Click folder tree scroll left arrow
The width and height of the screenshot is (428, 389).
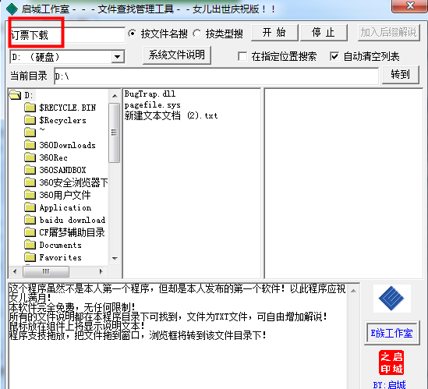pos(15,271)
